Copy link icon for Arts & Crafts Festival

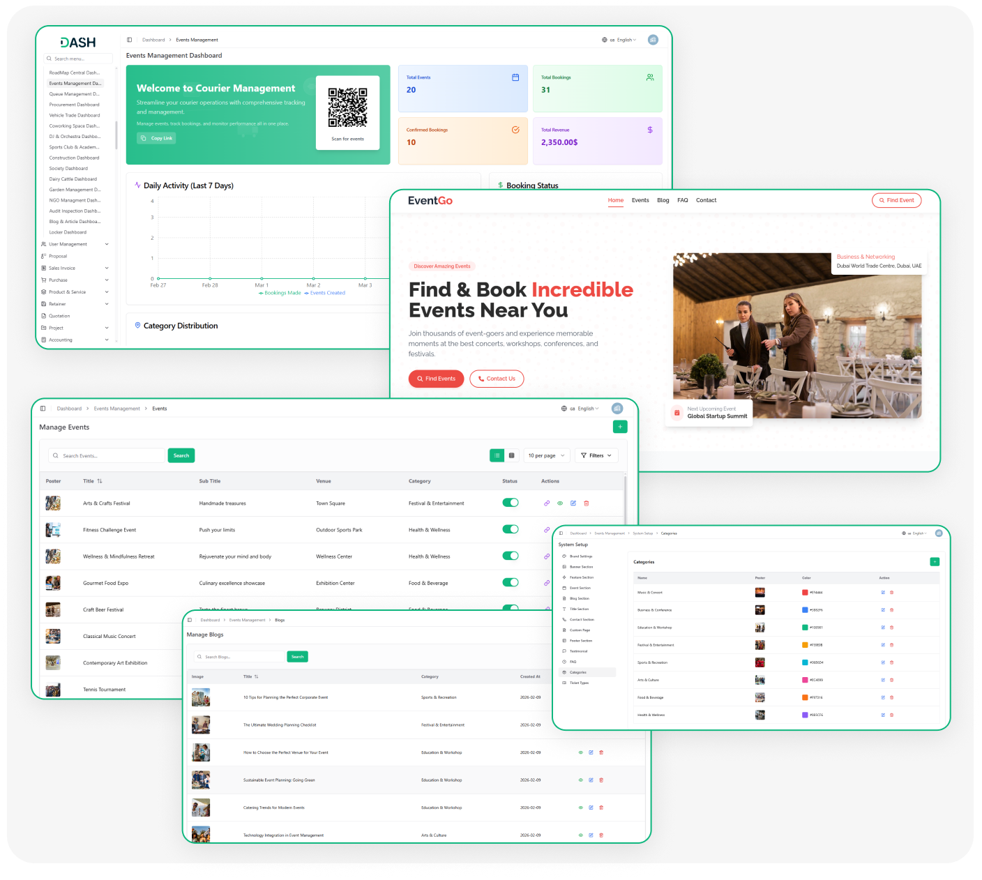tap(547, 503)
